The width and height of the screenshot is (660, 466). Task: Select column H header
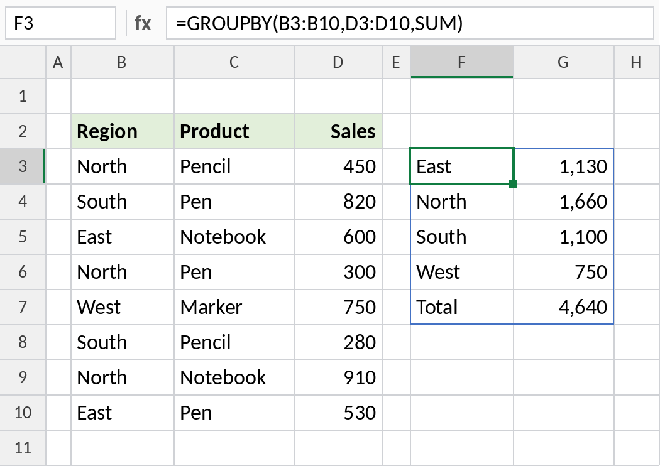point(636,62)
